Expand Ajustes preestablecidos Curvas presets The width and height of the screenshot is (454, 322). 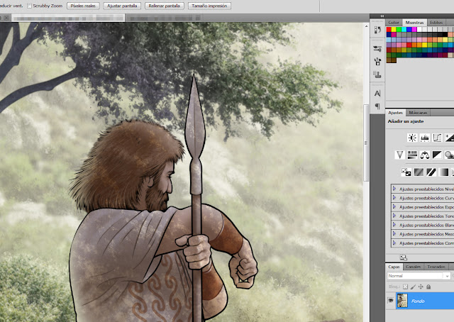(x=394, y=198)
